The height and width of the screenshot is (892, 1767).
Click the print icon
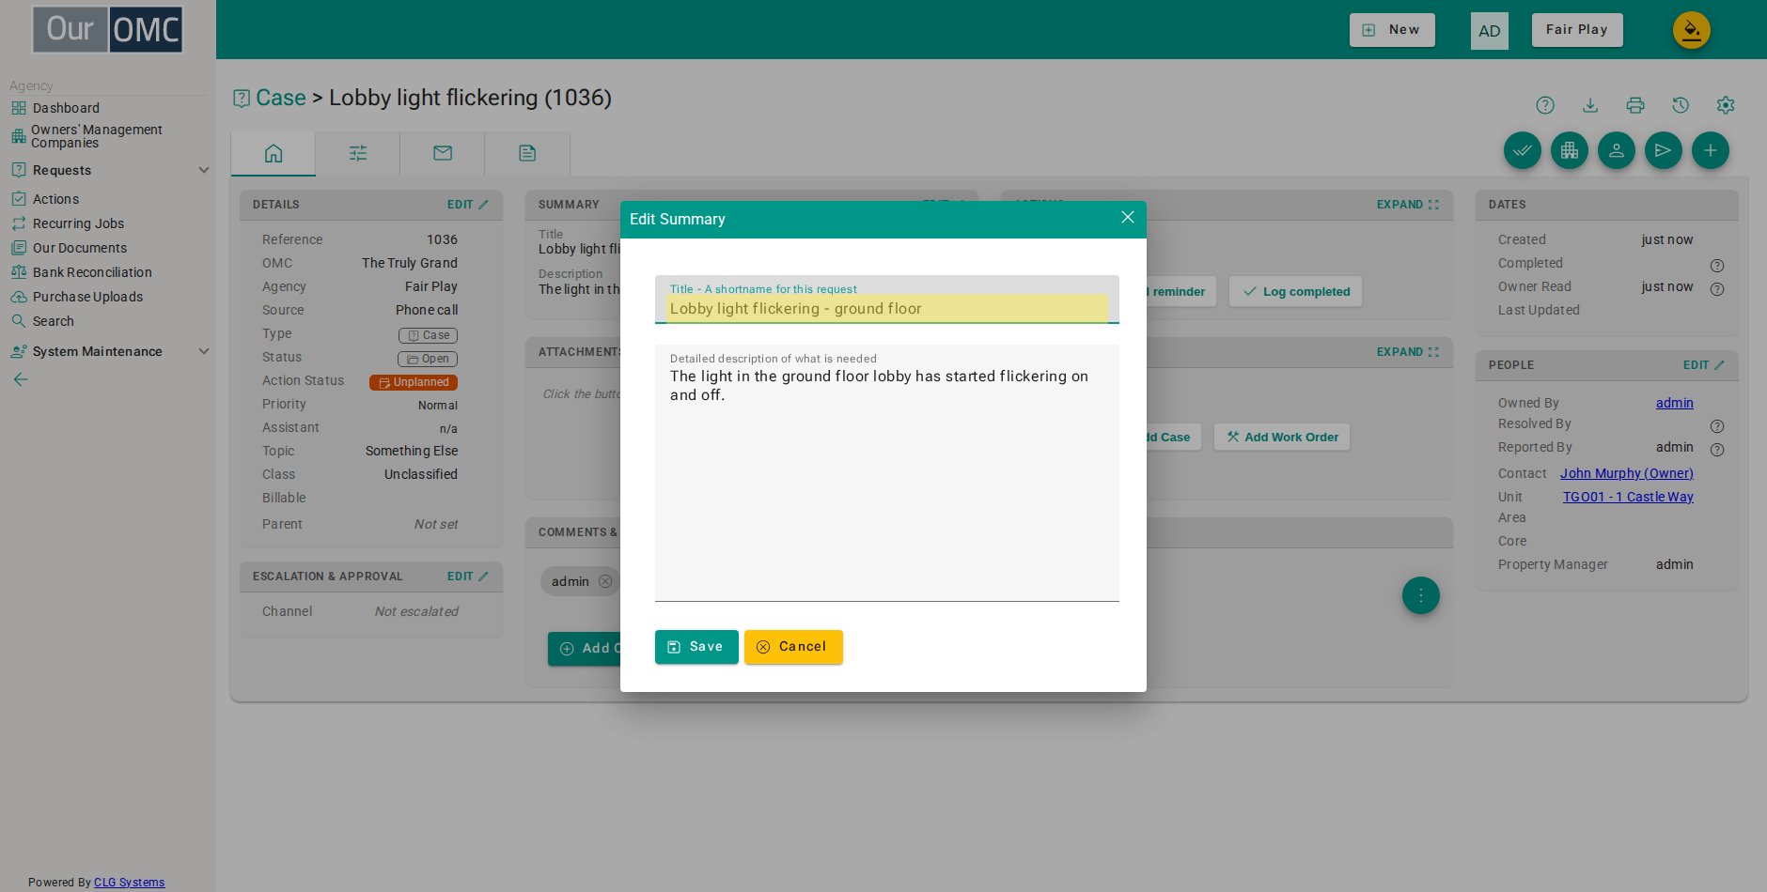point(1635,105)
